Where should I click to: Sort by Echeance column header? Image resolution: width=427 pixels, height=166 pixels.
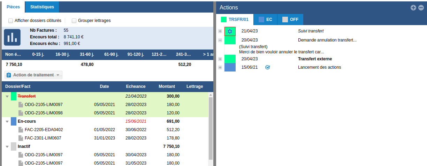136,86
